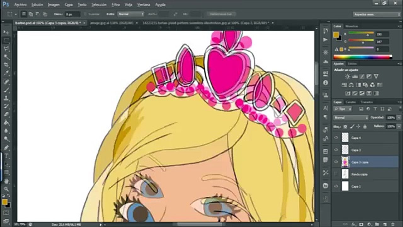Click the Curves adjustment icon

362,77
